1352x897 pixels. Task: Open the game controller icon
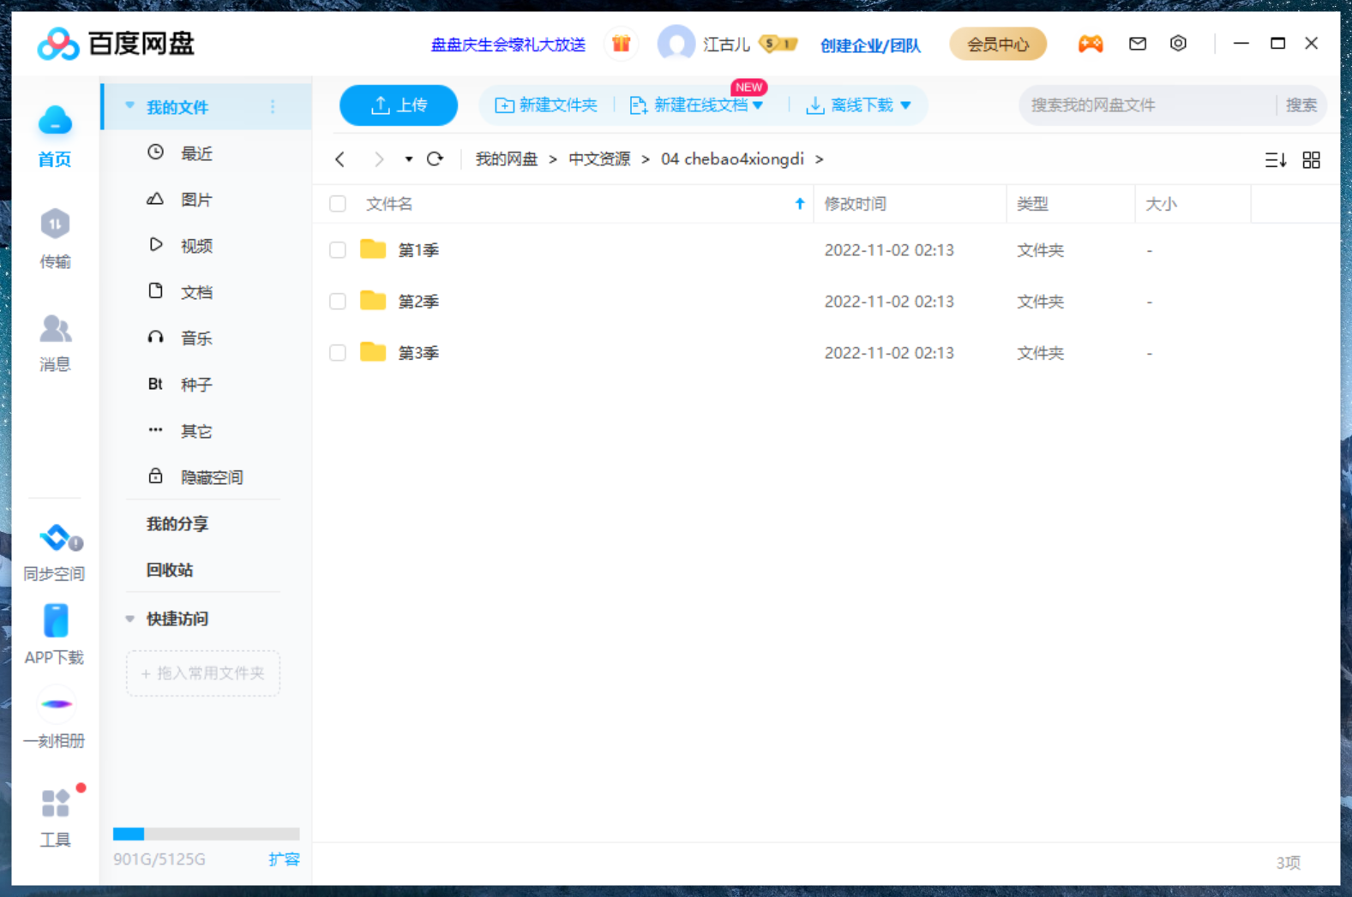click(x=1090, y=44)
